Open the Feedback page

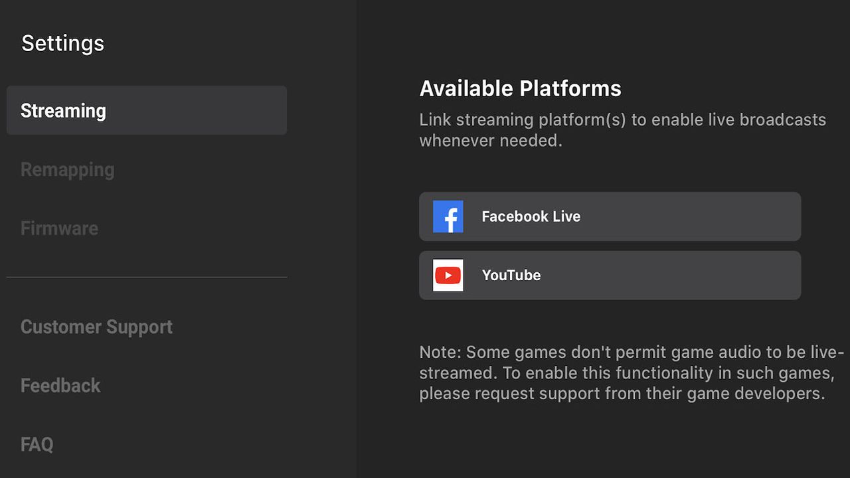(x=60, y=386)
